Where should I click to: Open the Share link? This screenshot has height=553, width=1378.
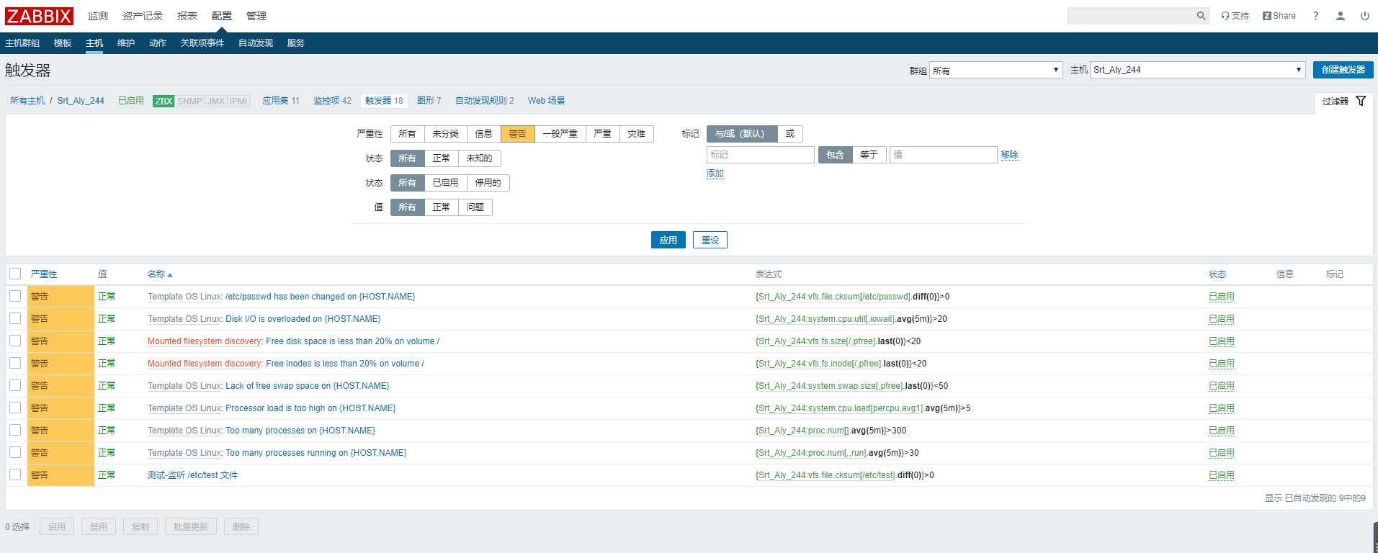[x=1279, y=16]
